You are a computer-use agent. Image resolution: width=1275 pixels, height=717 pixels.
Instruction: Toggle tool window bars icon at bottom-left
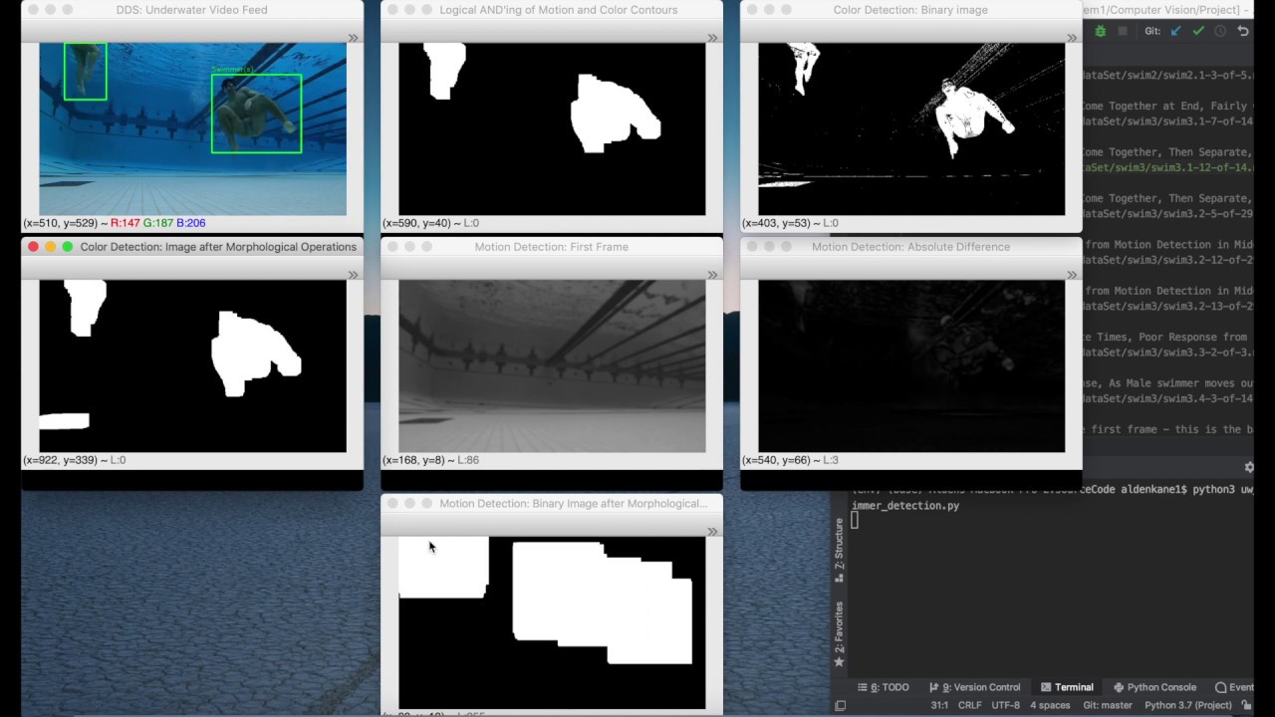[x=840, y=705]
